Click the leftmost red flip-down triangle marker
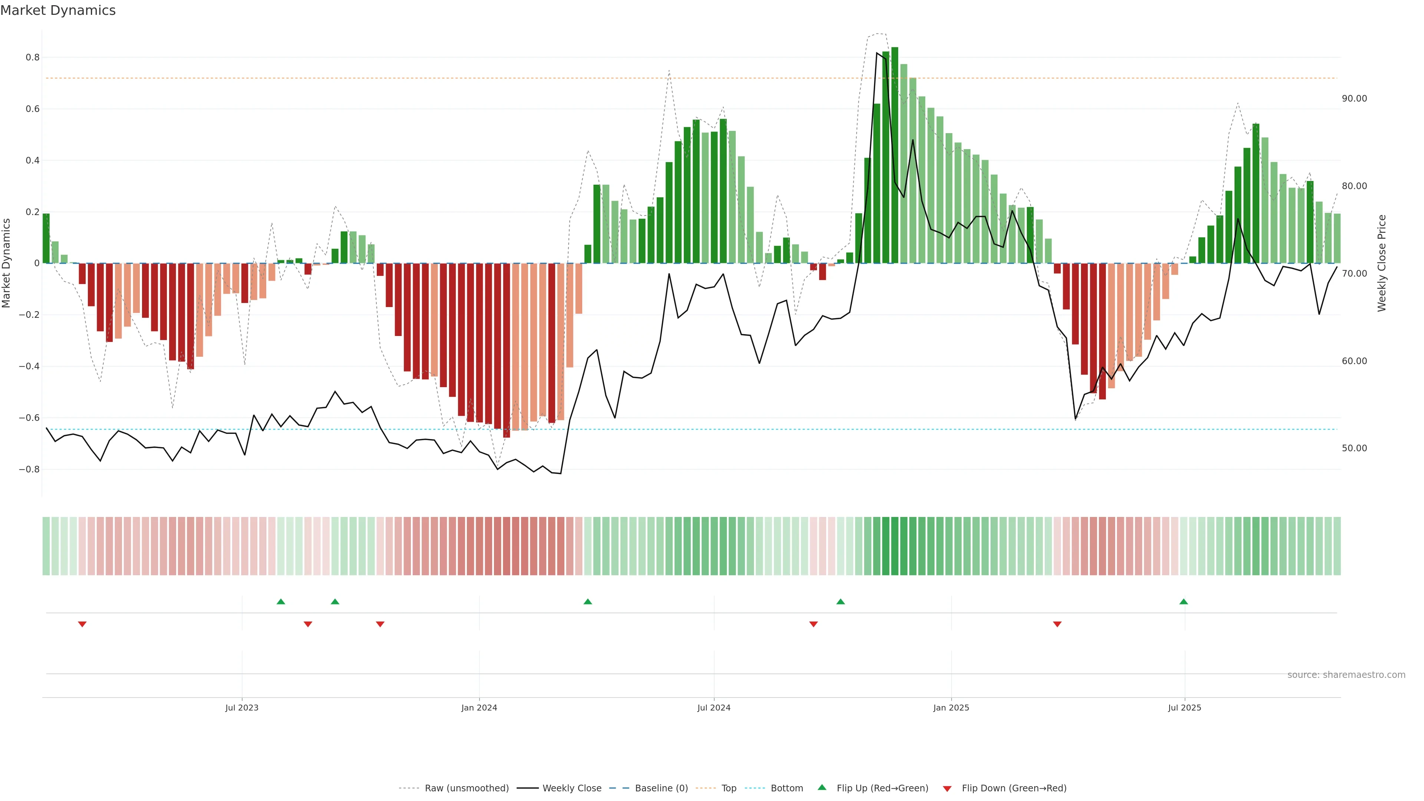 (82, 624)
